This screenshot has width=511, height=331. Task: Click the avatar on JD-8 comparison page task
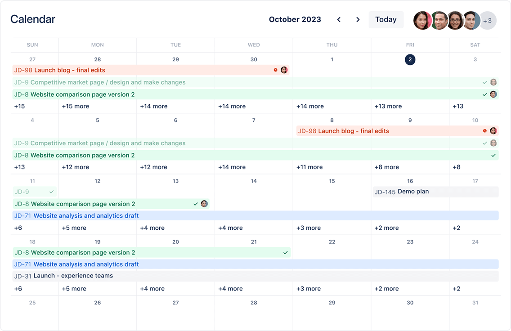(493, 94)
